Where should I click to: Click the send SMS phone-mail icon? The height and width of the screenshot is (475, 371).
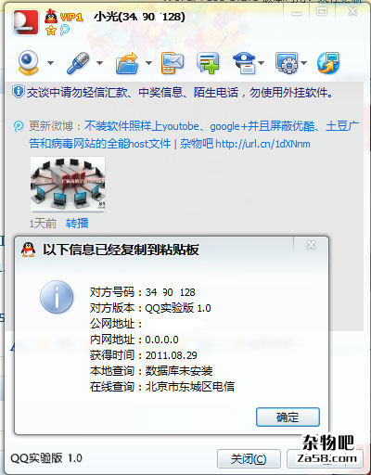tap(173, 63)
